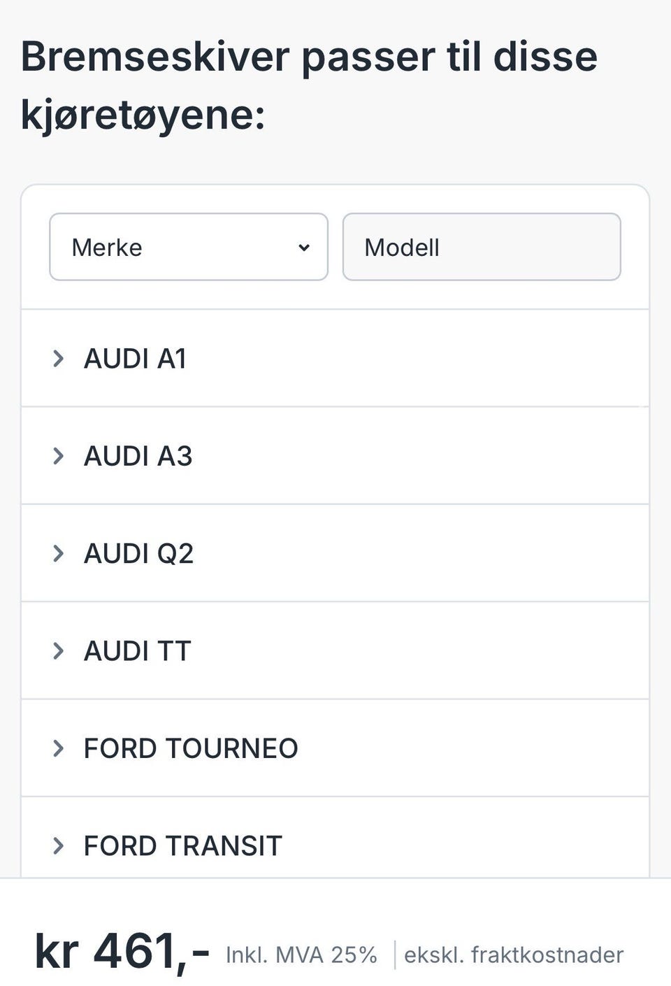Expand FORD TRANSIT chevron icon

59,846
